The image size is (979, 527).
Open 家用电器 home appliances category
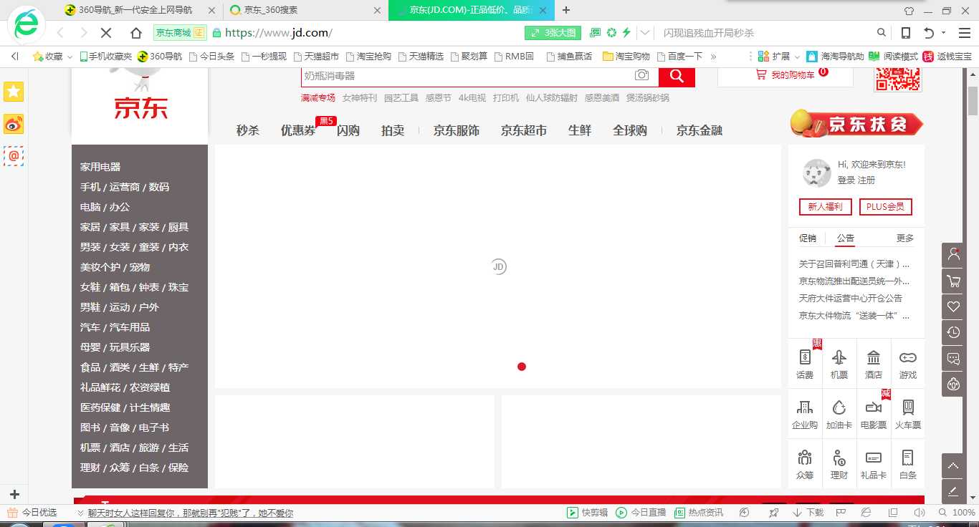click(100, 167)
